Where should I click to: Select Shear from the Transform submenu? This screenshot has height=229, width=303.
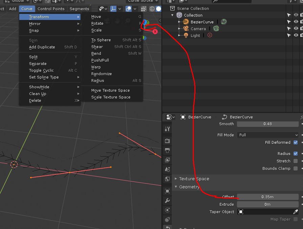(112, 47)
